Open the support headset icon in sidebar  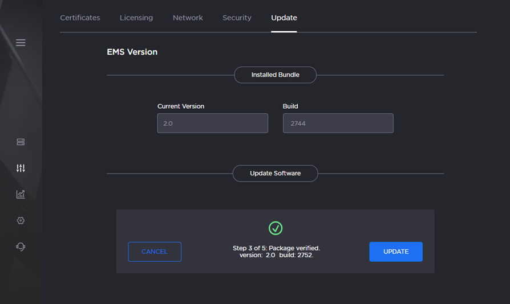tap(21, 247)
